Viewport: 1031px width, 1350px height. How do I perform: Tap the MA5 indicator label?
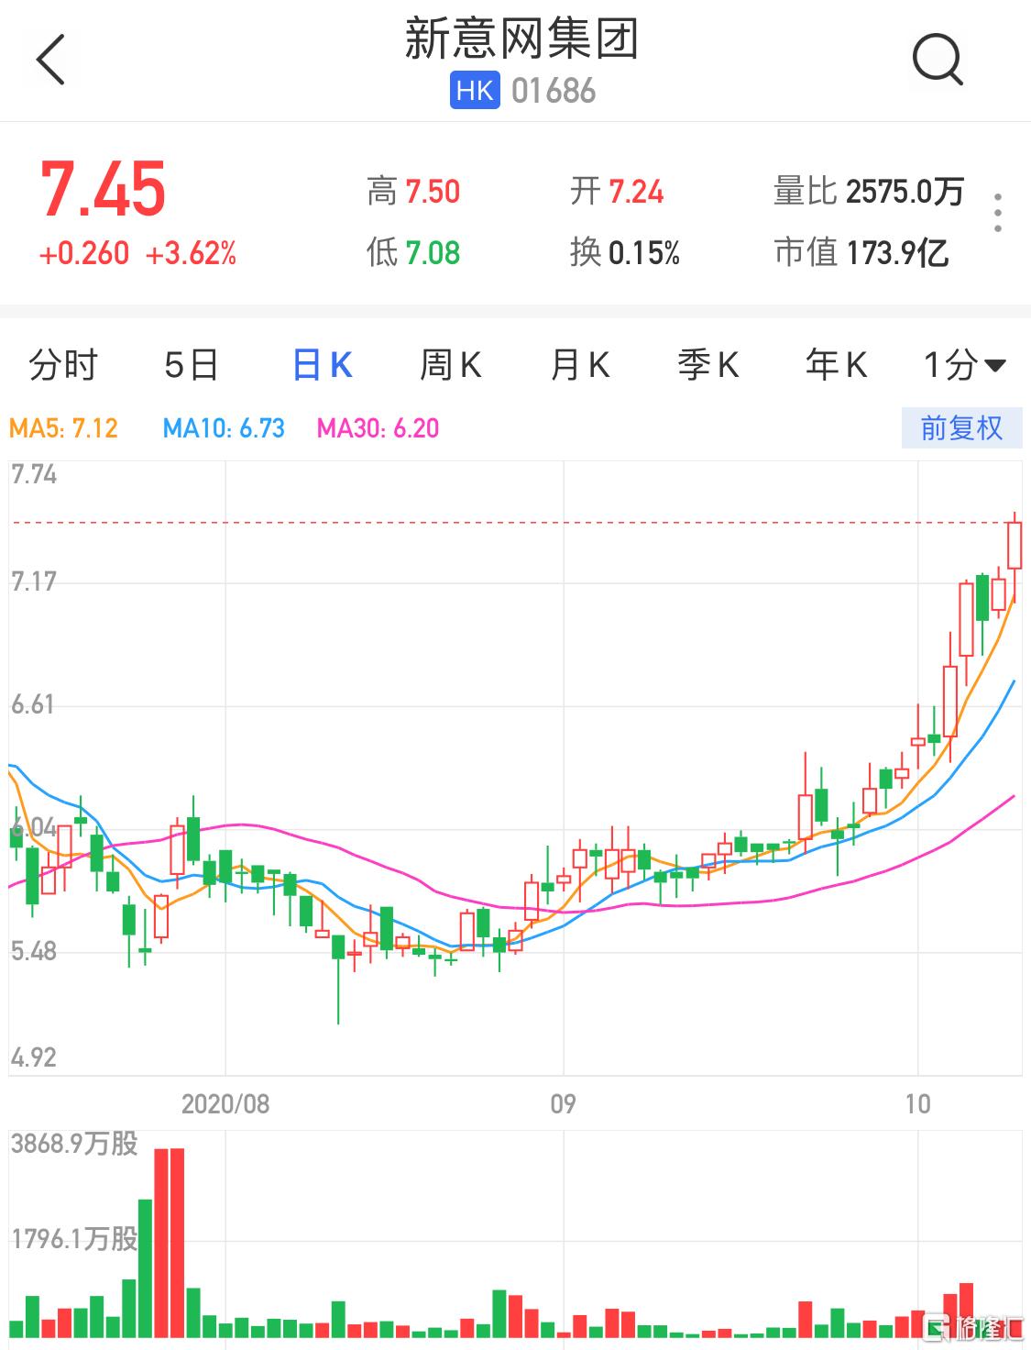click(63, 428)
